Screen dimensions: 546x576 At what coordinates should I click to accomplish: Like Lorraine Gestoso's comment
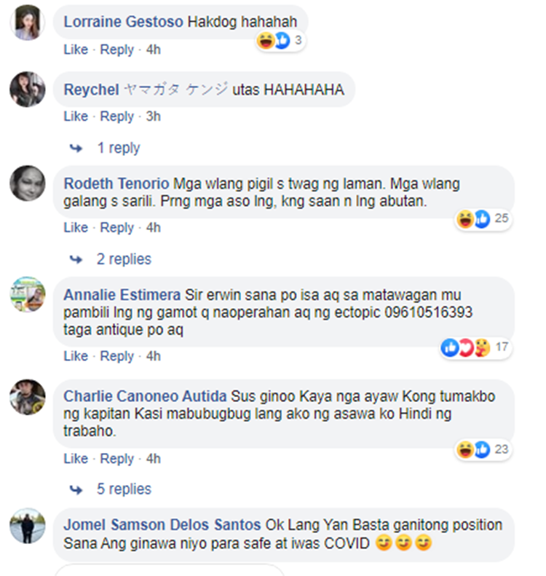tap(76, 50)
